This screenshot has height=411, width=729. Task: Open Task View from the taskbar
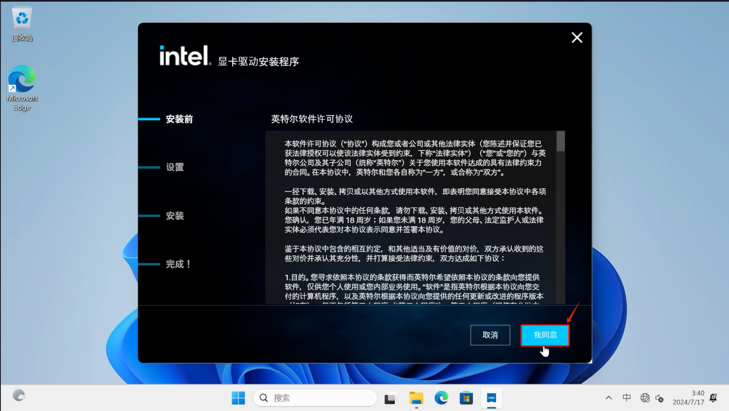coord(391,398)
